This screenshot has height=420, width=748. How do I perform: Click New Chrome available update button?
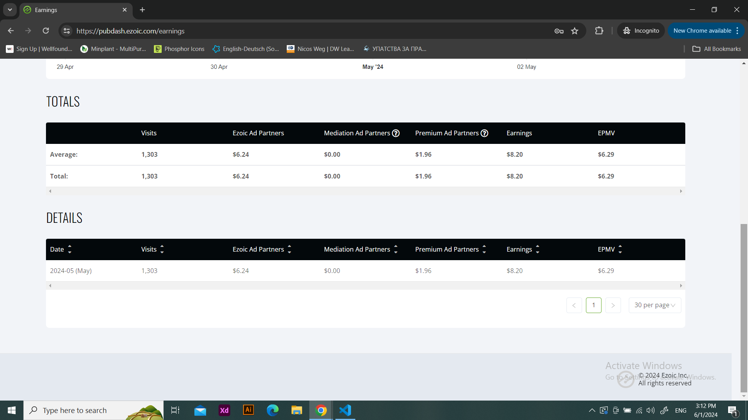tap(702, 31)
